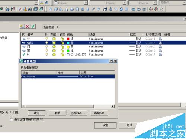Viewport: 186px width, 139px height.
Task: Select the Torus solid tool
Action: (83, 9)
